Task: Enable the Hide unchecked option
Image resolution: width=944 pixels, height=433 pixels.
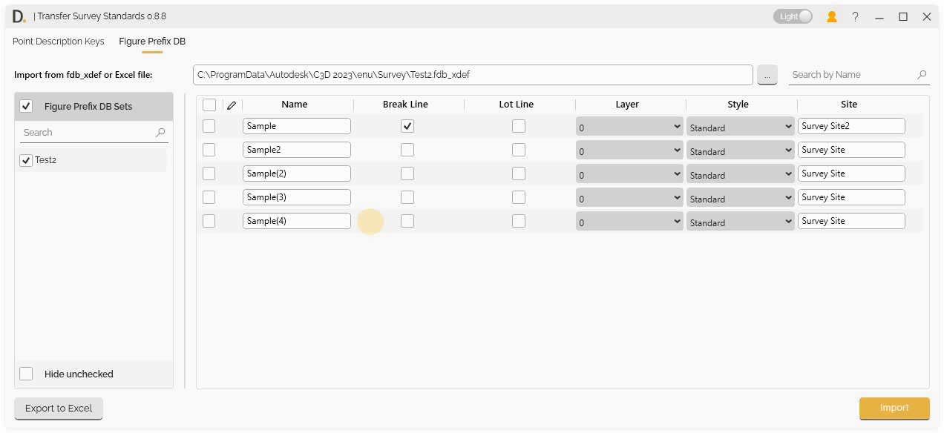Action: (x=26, y=374)
